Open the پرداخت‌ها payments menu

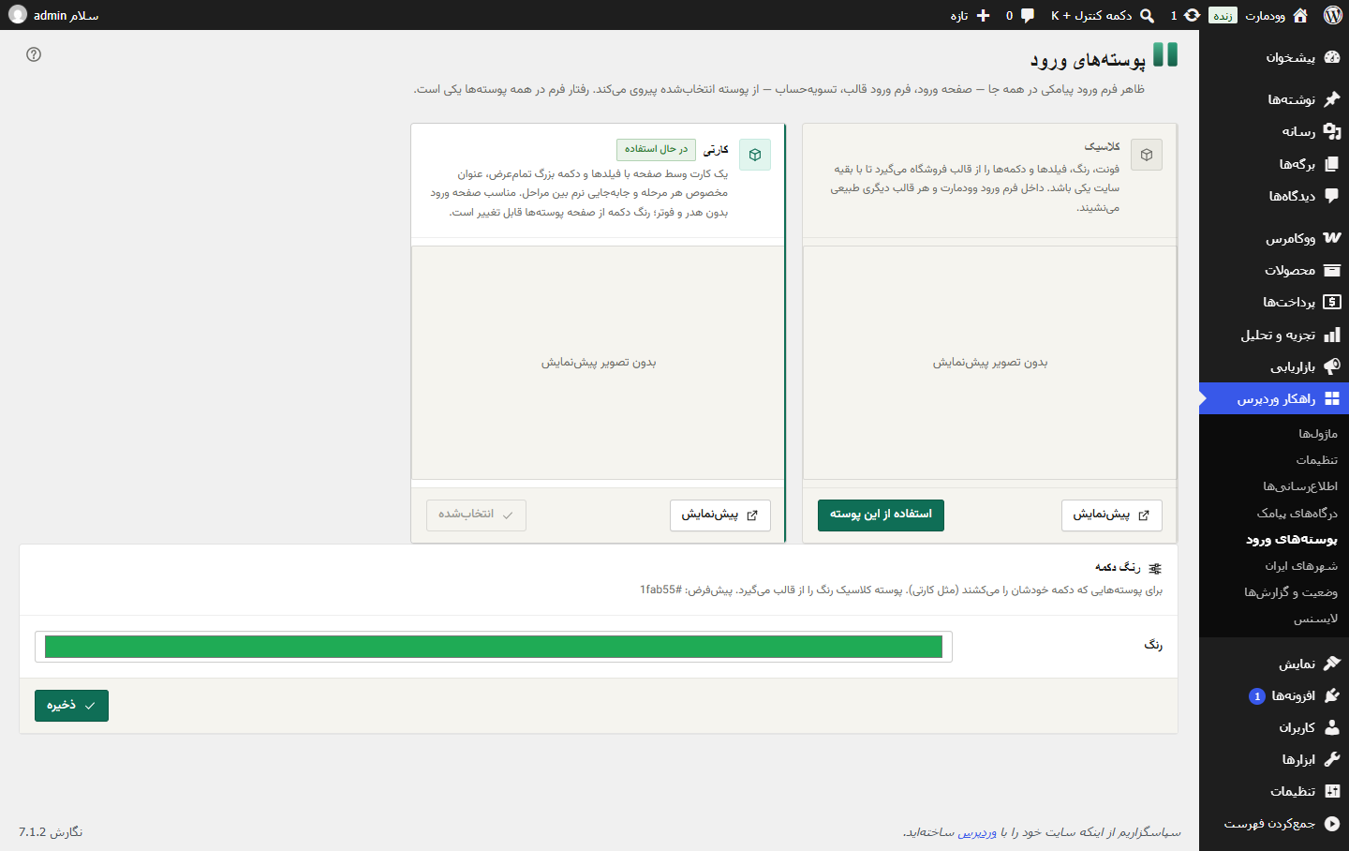1274,302
